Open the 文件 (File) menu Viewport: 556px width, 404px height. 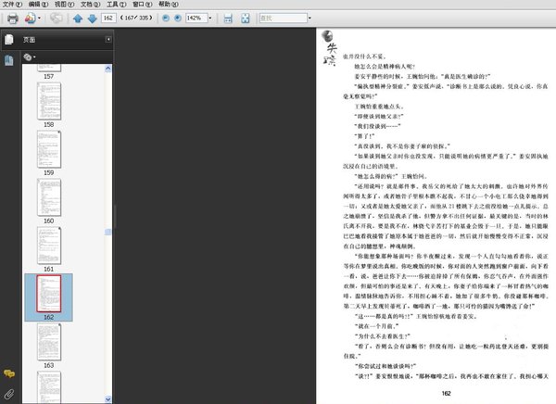[x=12, y=5]
